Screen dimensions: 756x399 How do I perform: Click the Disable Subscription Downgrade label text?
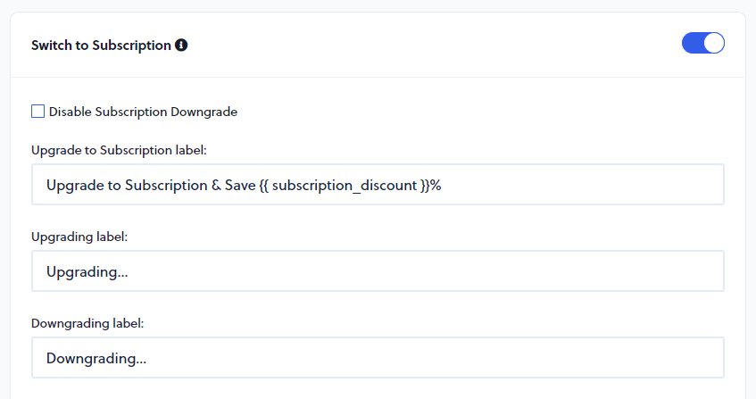[143, 112]
